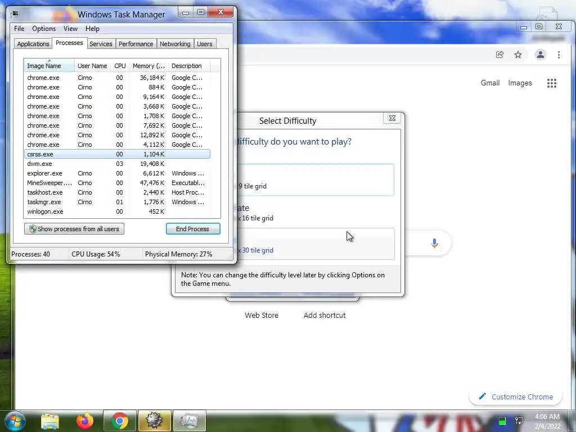Maximize the Chrome window
The width and height of the screenshot is (576, 432).
tap(539, 26)
